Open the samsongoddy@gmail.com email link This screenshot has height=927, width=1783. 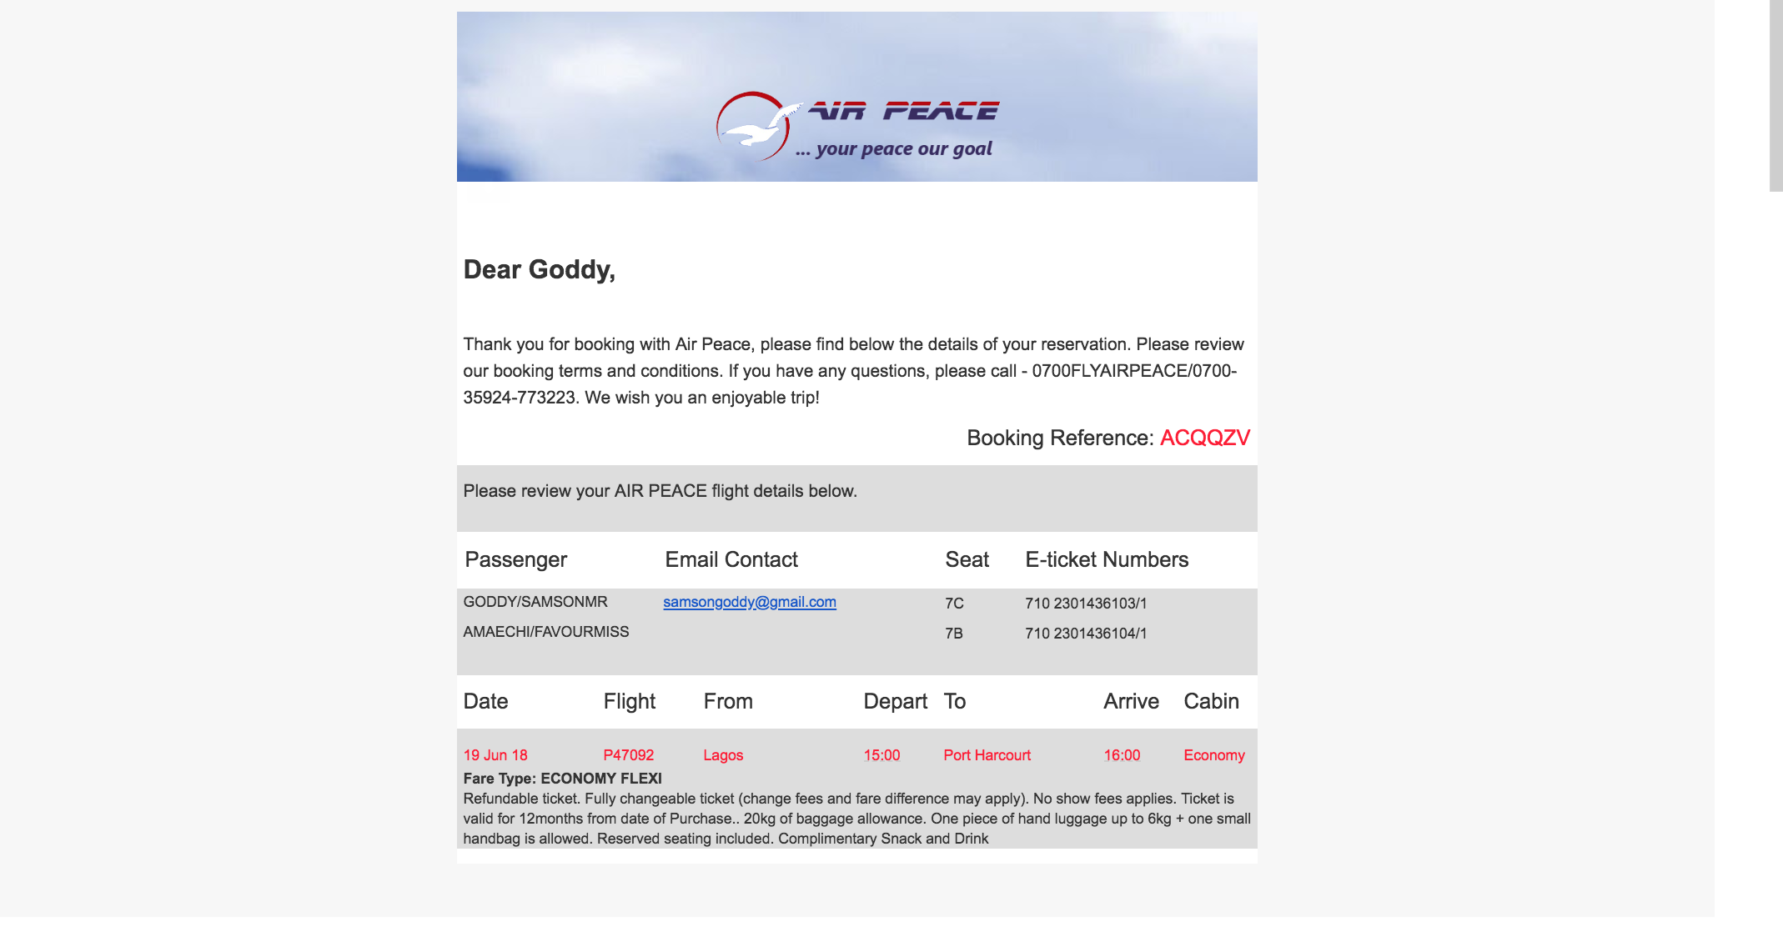click(749, 602)
